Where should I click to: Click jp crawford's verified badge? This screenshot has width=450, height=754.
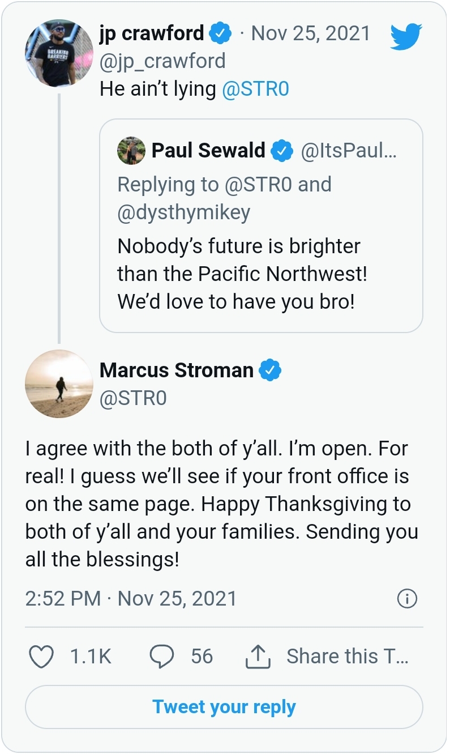[220, 34]
